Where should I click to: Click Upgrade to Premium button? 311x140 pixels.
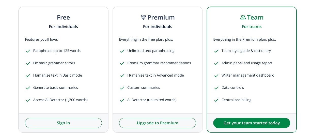[x=158, y=123]
